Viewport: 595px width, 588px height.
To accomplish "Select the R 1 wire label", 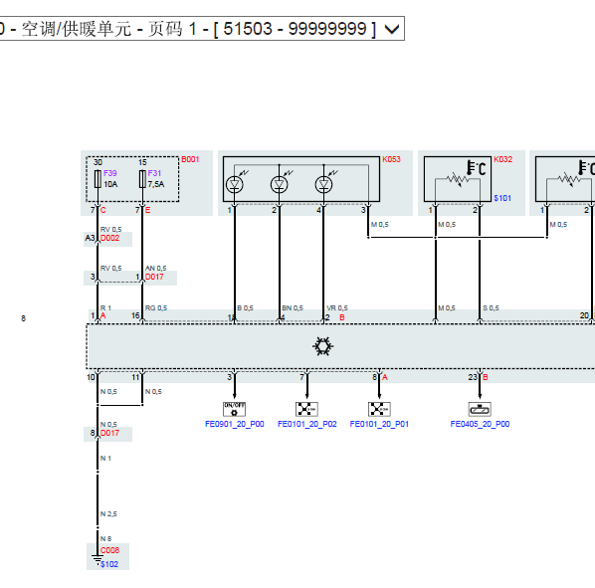I will click(x=105, y=308).
